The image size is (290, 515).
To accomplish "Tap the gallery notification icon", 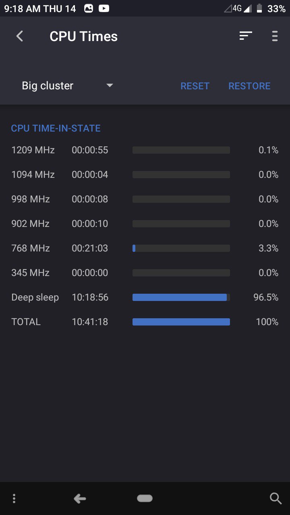I will point(89,8).
